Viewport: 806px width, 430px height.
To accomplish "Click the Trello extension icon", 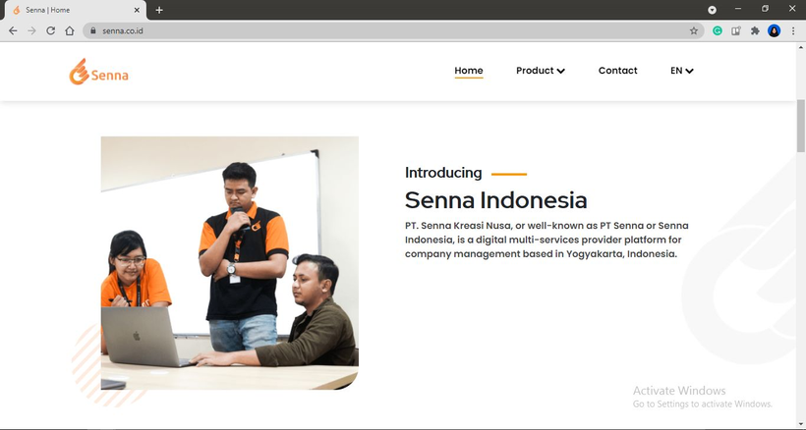I will pos(736,30).
